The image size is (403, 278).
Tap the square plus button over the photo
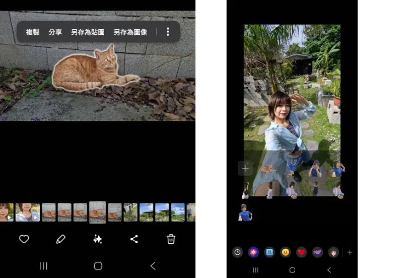[x=245, y=168]
